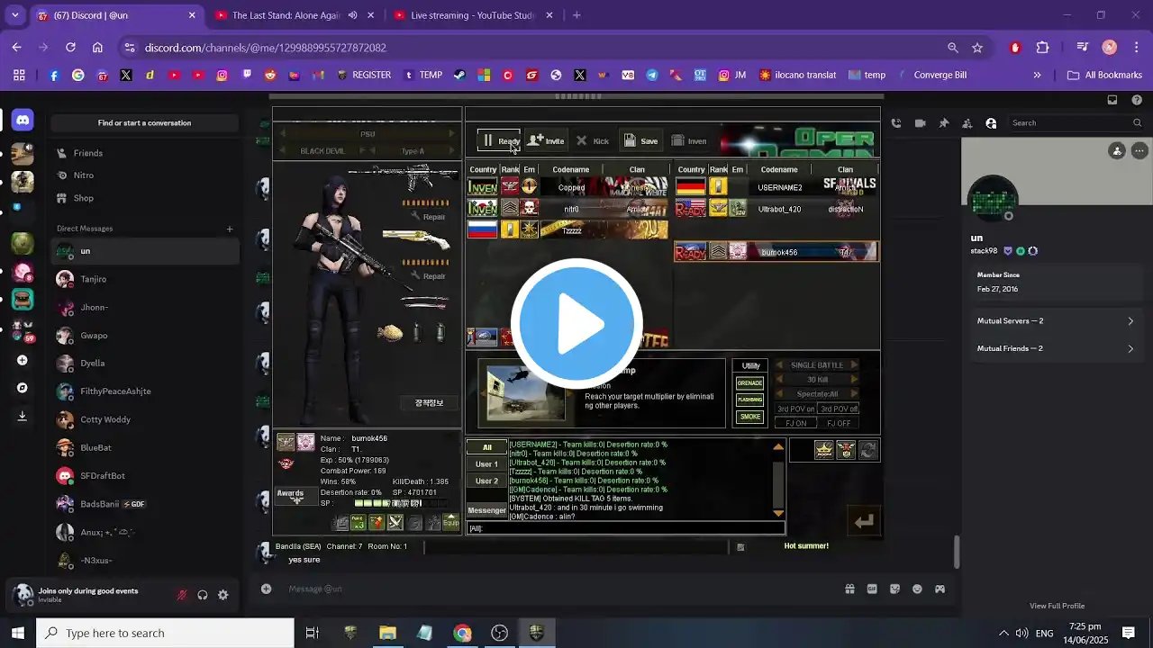Open the profile more options menu

pyautogui.click(x=1139, y=151)
